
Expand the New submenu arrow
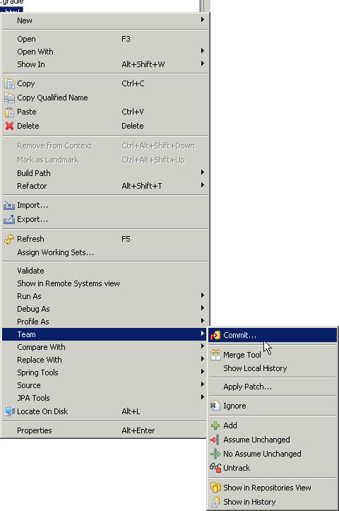coord(203,20)
